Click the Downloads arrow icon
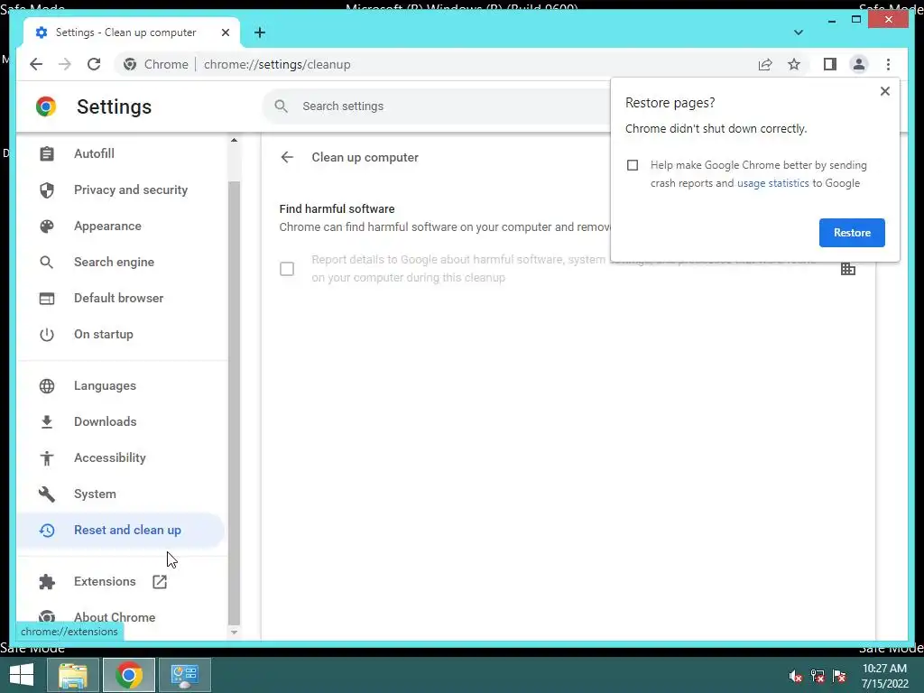Screen dimensions: 924x693 pos(47,422)
